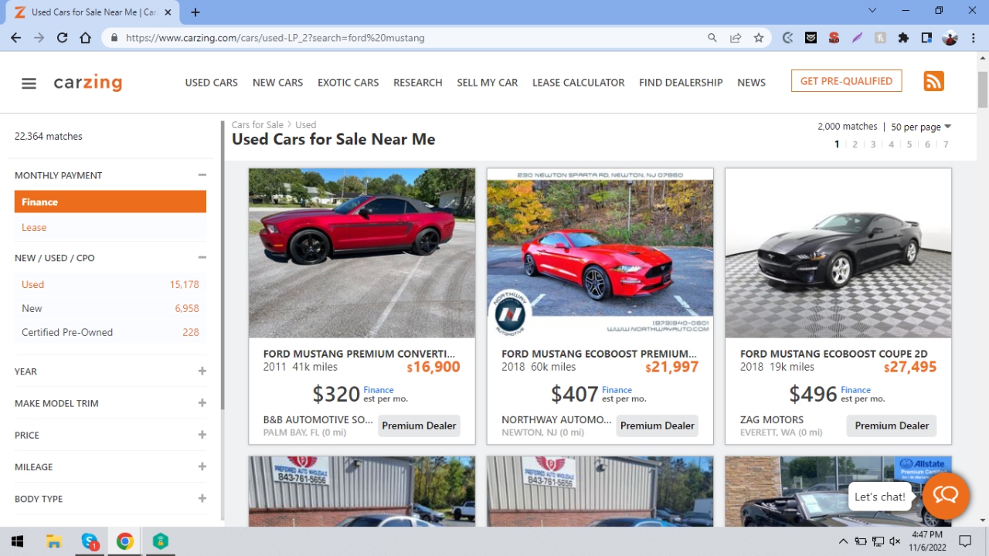Show hidden tray icons chevron

[843, 541]
